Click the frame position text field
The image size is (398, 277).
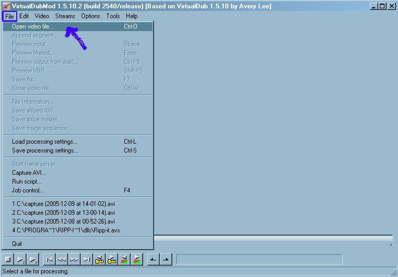click(x=260, y=259)
